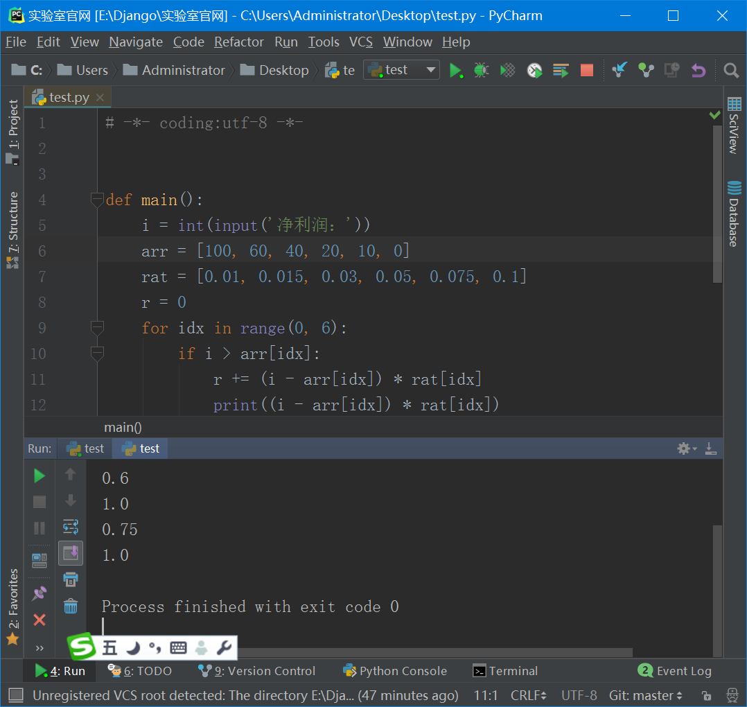The width and height of the screenshot is (747, 707).
Task: Open the UTF-8 encoding selector
Action: pos(579,696)
